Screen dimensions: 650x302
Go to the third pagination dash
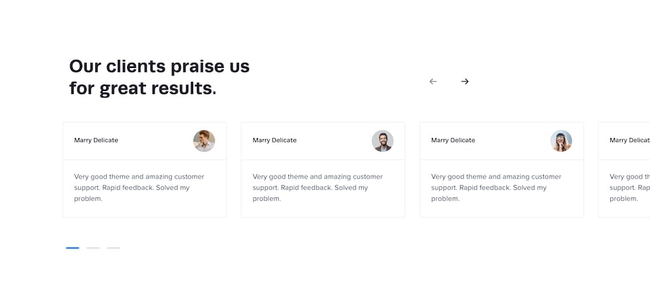pyautogui.click(x=113, y=248)
